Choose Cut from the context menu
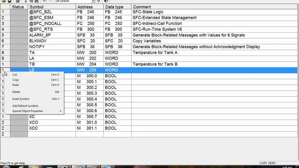 34,75
